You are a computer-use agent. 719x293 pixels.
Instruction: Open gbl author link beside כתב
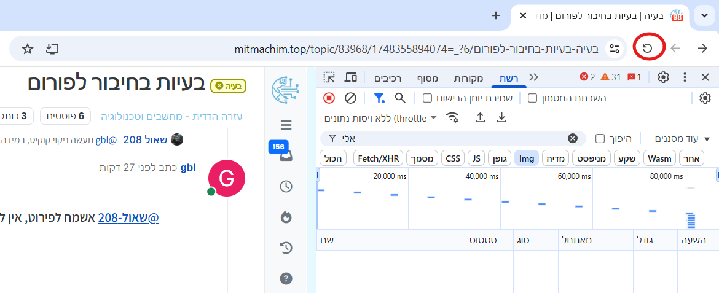point(188,167)
